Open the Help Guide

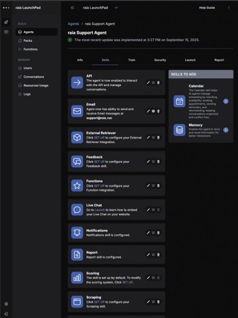click(x=207, y=8)
